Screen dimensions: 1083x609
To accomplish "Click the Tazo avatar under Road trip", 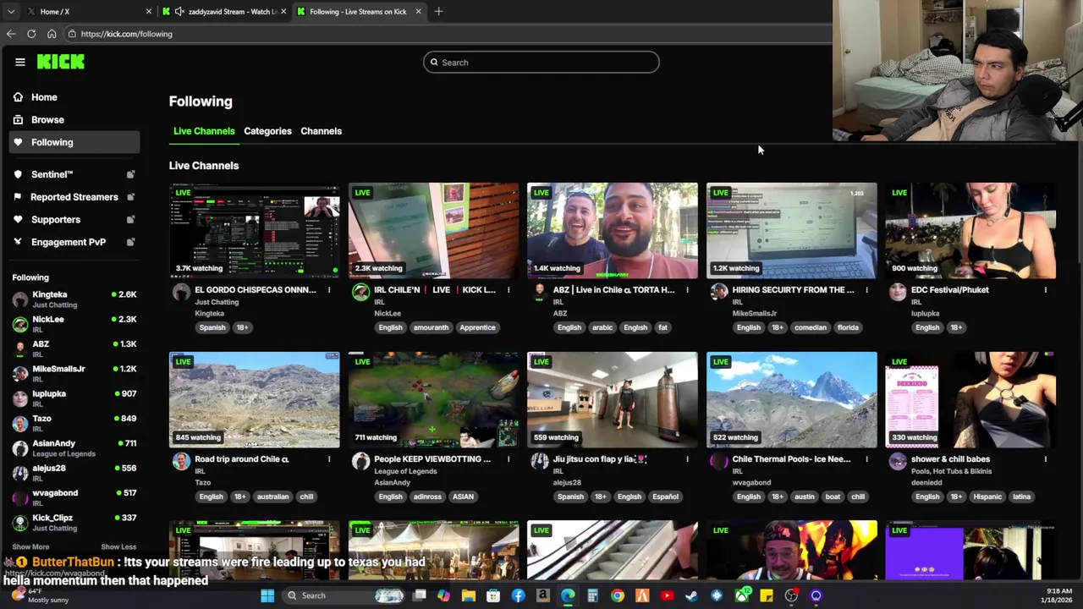I will [x=181, y=462].
